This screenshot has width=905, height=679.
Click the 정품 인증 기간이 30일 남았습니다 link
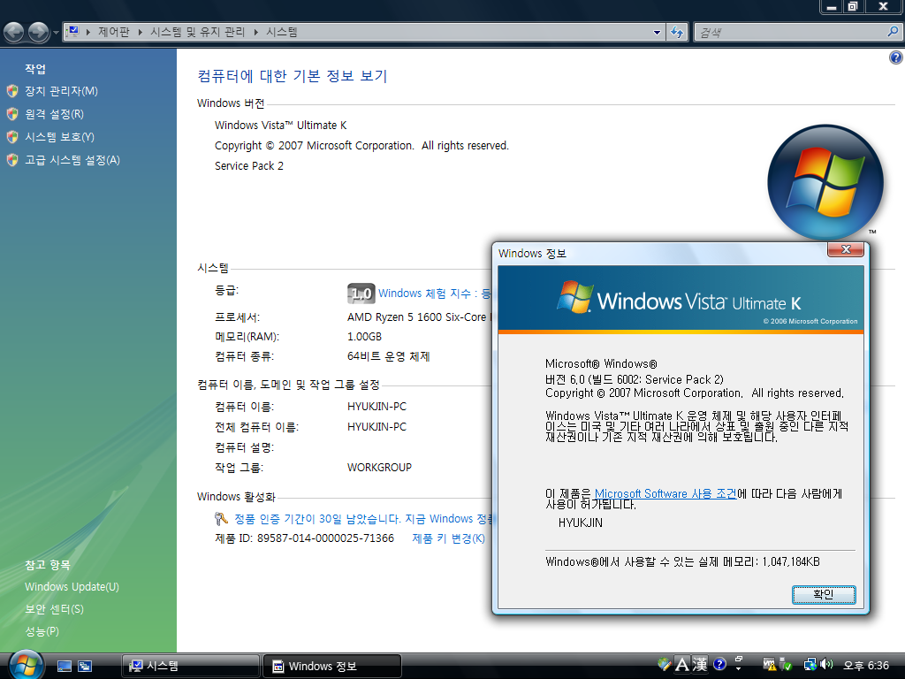pyautogui.click(x=363, y=518)
